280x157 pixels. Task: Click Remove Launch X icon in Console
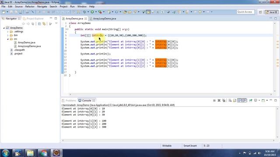point(219,101)
